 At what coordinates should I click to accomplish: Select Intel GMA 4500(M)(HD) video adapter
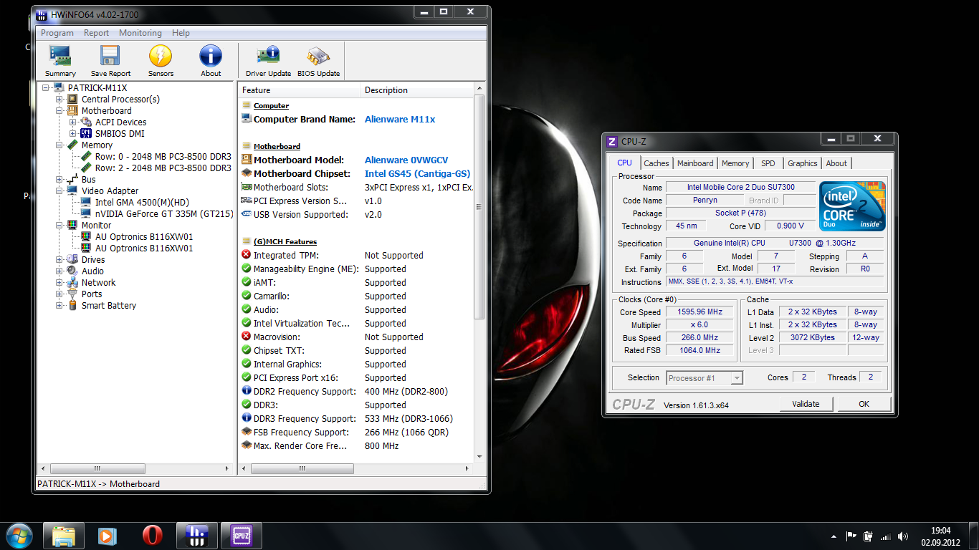coord(142,203)
